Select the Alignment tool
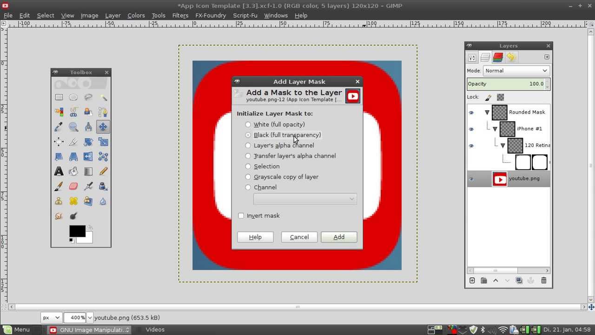This screenshot has height=335, width=595. point(59,142)
